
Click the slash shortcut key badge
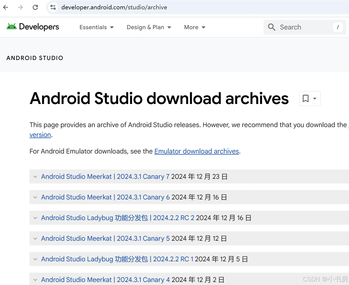click(338, 27)
